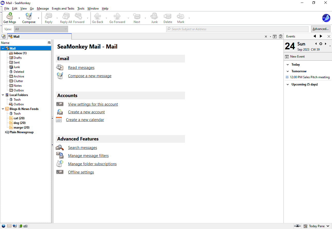Click the Search Subject or Address field
The image size is (332, 229).
237,29
